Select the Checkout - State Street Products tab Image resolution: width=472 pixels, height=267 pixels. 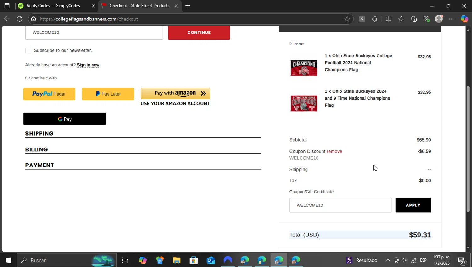pyautogui.click(x=140, y=6)
